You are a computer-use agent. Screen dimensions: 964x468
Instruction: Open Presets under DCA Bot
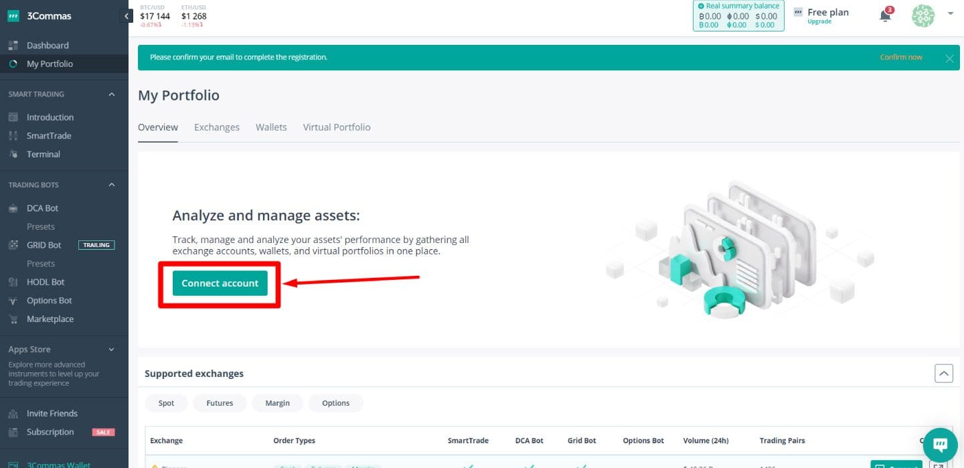pyautogui.click(x=41, y=226)
